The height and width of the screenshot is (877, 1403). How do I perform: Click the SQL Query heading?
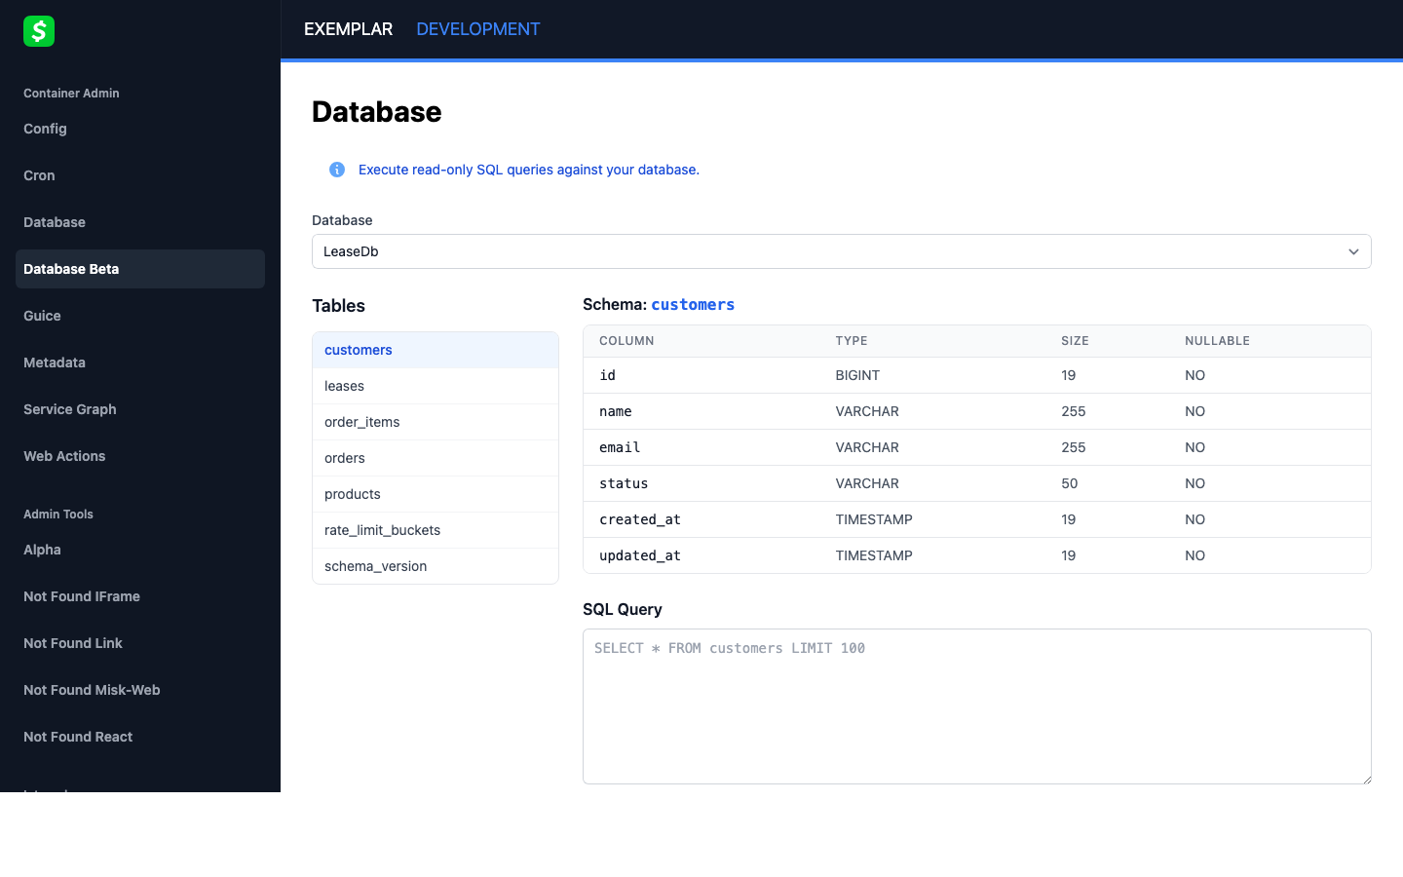click(x=623, y=609)
